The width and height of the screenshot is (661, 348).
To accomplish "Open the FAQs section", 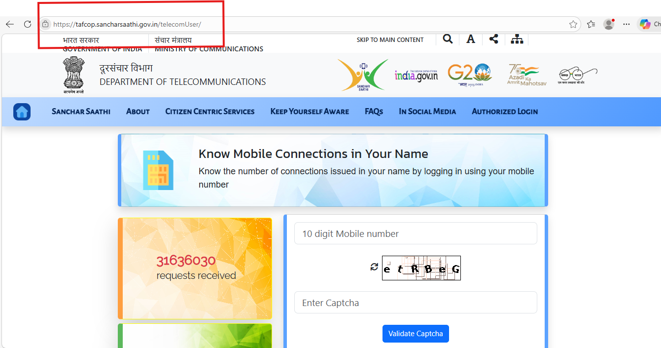I will point(373,112).
